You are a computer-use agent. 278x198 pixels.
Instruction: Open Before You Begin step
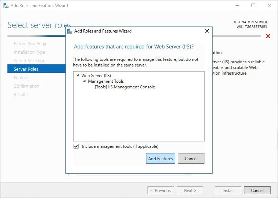tap(30, 43)
